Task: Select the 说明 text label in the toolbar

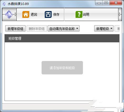Action: (86, 14)
